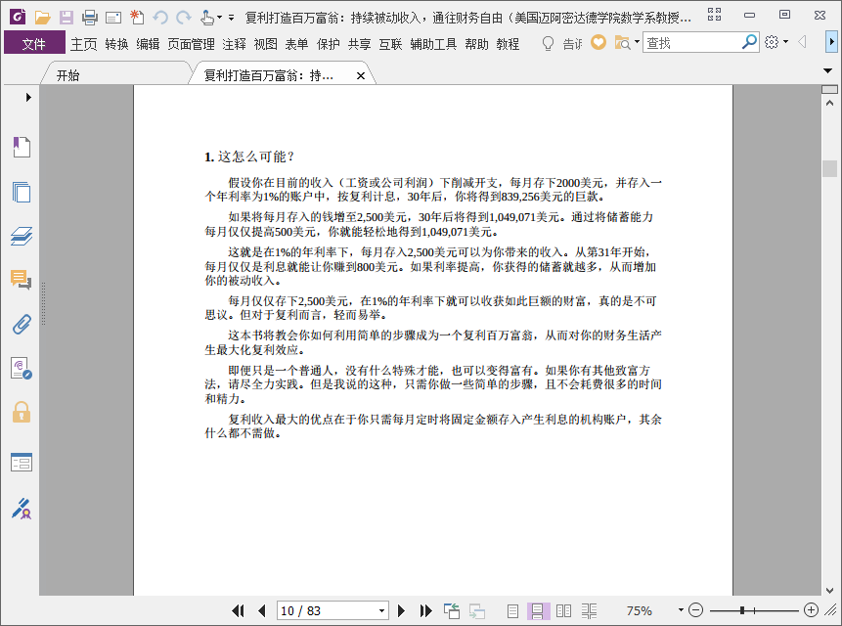This screenshot has width=842, height=626.
Task: Switch to the 教程 ribbon tab
Action: pyautogui.click(x=508, y=44)
